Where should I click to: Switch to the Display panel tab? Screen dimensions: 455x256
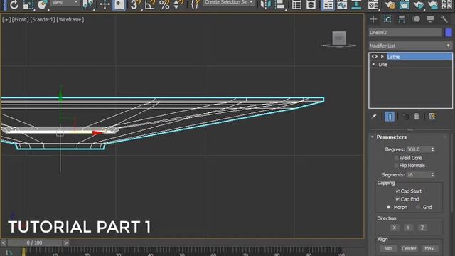point(430,19)
